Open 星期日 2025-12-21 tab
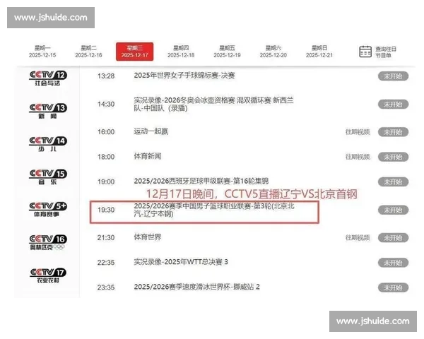Image resolution: width=424 pixels, height=339 pixels. pyautogui.click(x=319, y=52)
